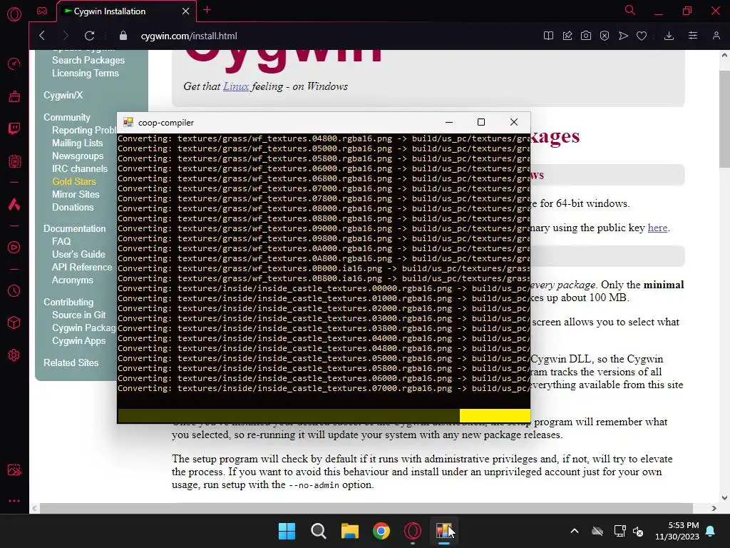
Task: Open ad blocker shield icon
Action: (605, 36)
